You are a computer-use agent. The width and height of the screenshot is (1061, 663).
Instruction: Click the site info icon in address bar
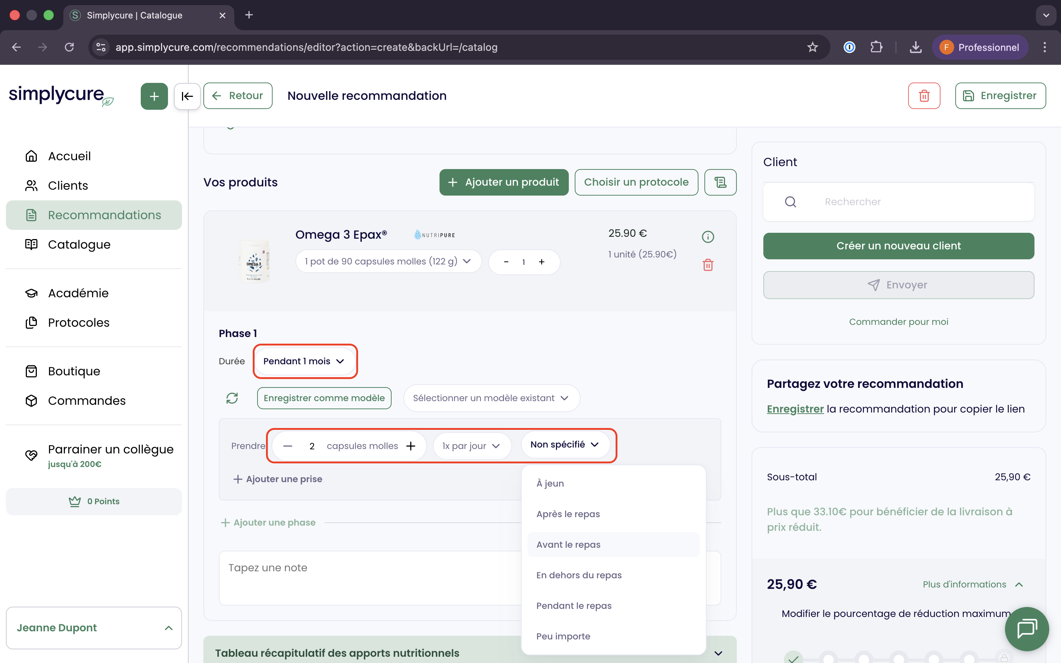click(101, 47)
